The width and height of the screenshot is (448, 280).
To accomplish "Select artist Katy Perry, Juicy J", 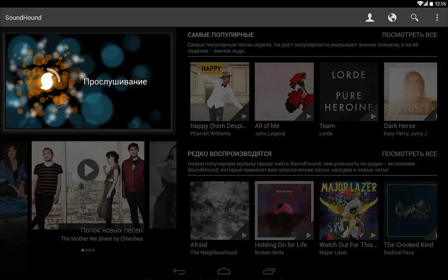I will pos(405,134).
